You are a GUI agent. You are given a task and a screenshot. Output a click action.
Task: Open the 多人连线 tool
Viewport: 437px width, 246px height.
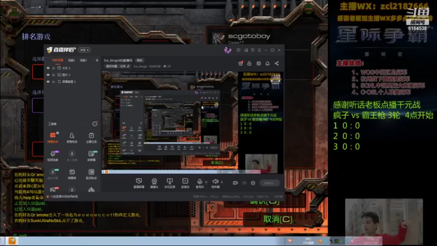(x=72, y=156)
